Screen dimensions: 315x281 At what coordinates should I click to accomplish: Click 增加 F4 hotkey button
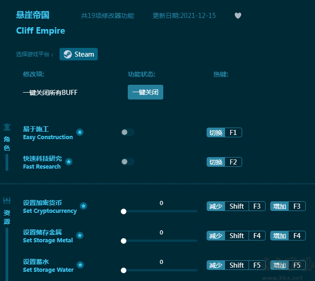pos(288,236)
